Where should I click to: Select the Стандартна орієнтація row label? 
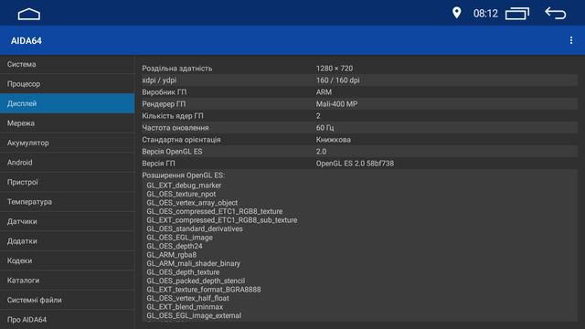pos(181,140)
